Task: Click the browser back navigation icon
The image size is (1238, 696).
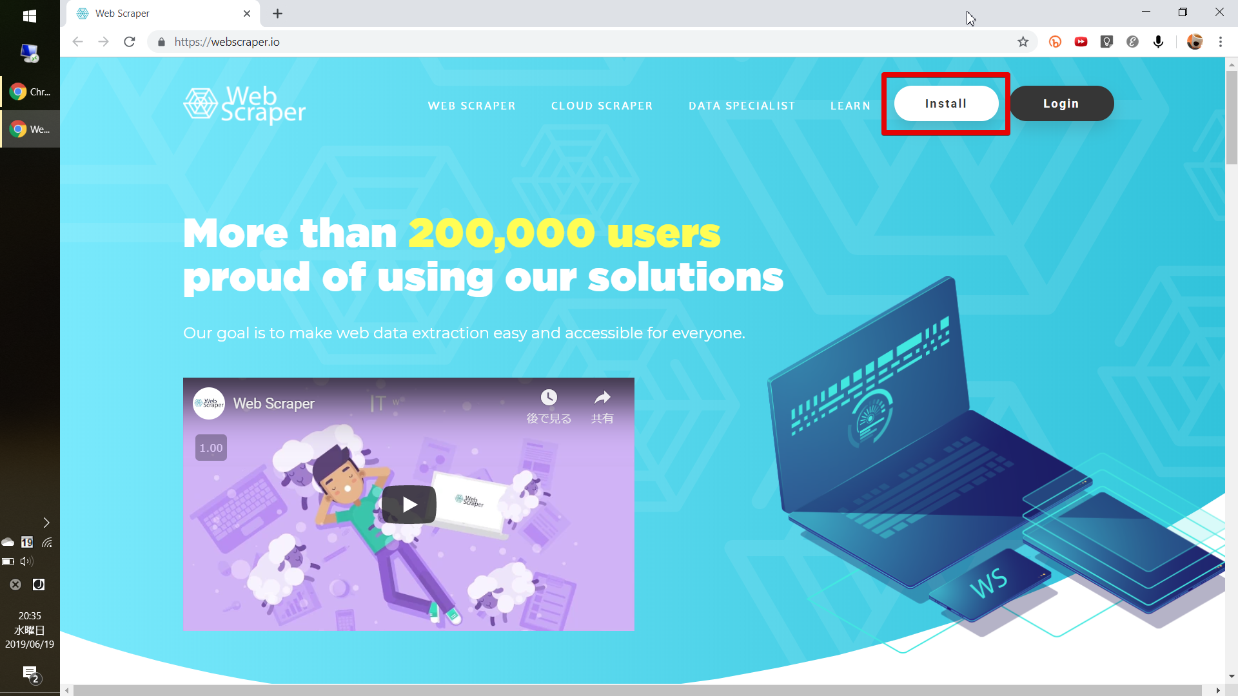Action: tap(77, 42)
